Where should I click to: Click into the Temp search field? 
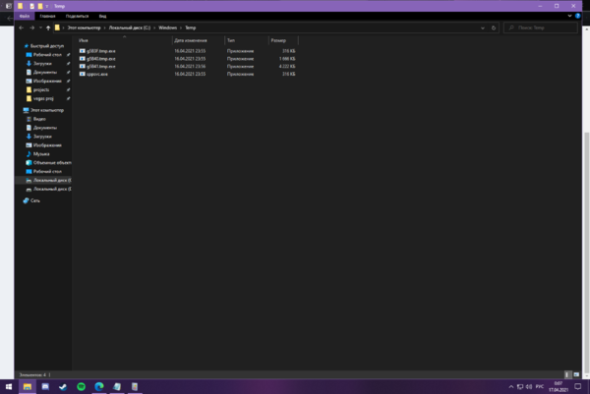(540, 28)
